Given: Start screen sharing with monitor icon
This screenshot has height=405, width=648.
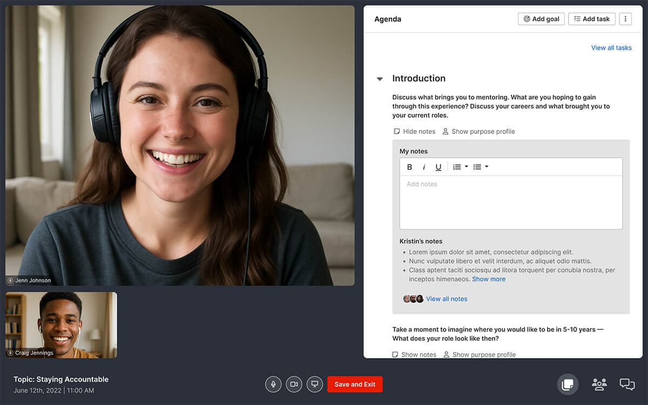Looking at the screenshot, I should (315, 384).
